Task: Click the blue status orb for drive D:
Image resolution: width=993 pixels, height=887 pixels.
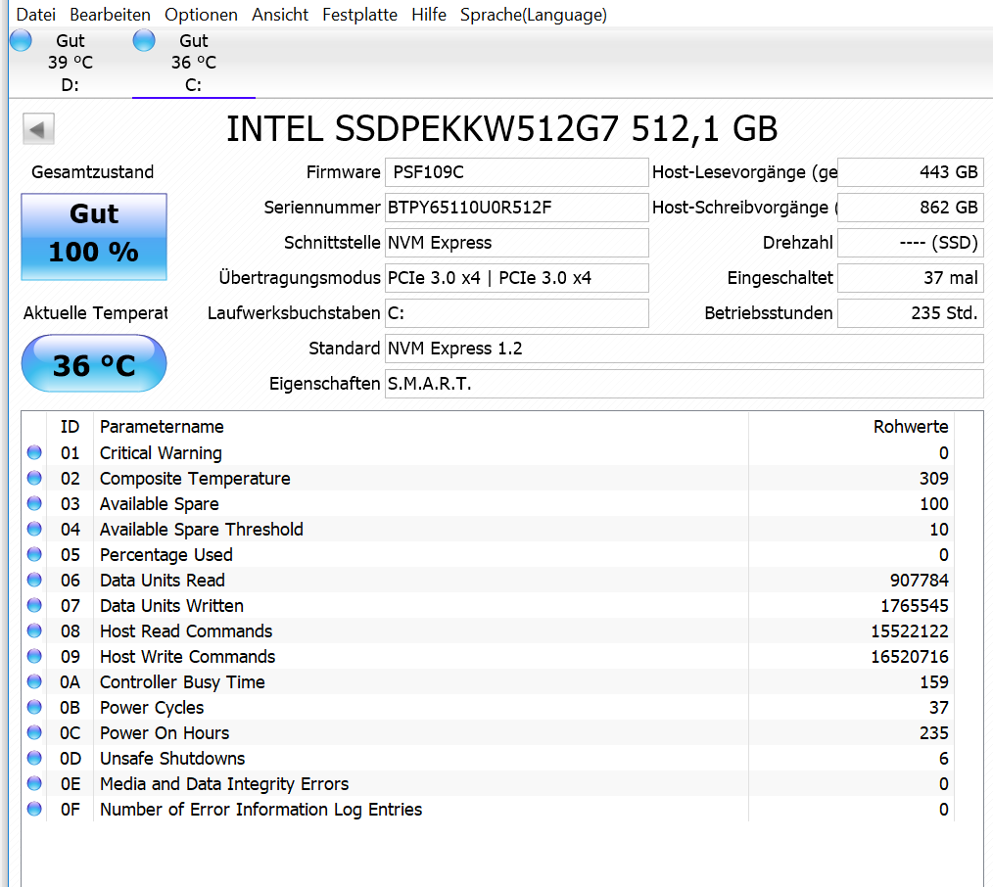Action: 21,40
